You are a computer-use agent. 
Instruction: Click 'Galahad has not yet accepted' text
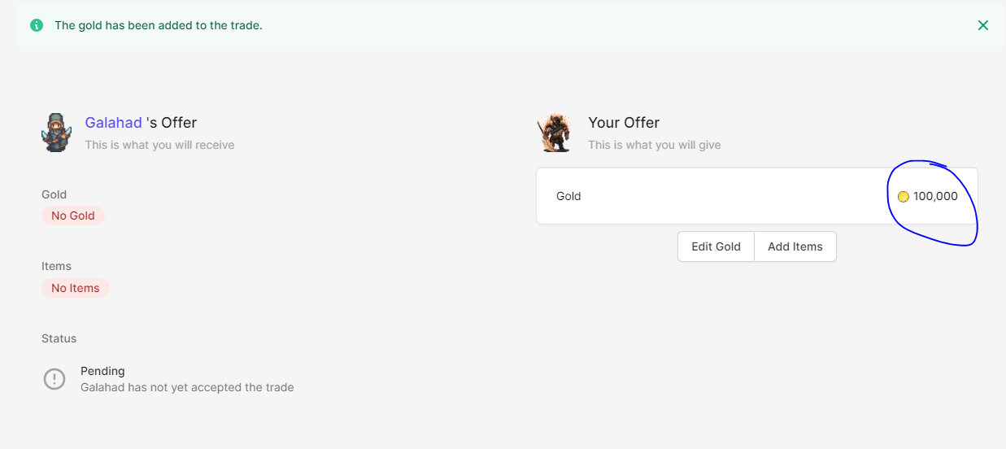pyautogui.click(x=187, y=387)
